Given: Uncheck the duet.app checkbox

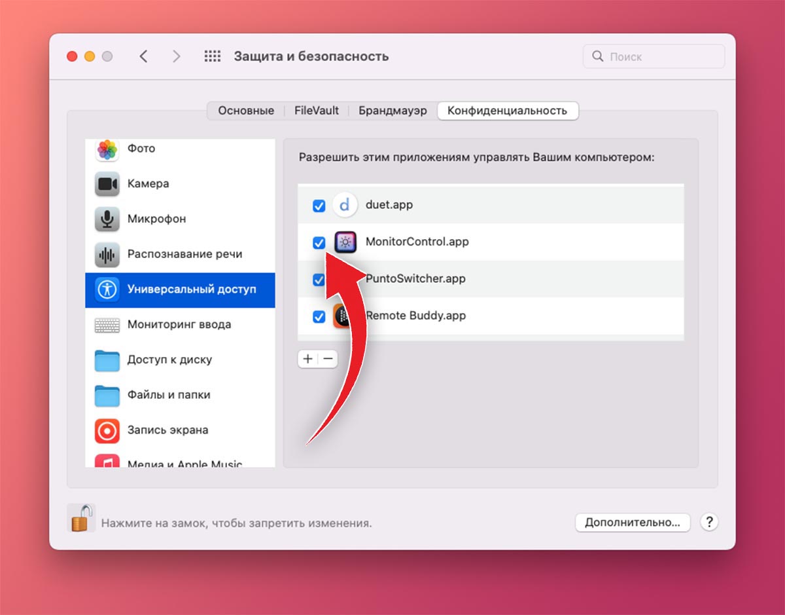Looking at the screenshot, I should 319,206.
